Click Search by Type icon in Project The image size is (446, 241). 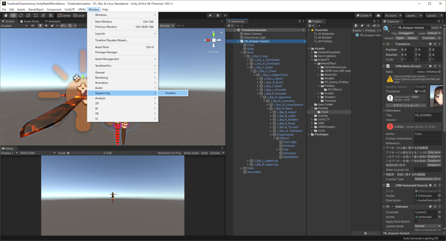pos(356,26)
